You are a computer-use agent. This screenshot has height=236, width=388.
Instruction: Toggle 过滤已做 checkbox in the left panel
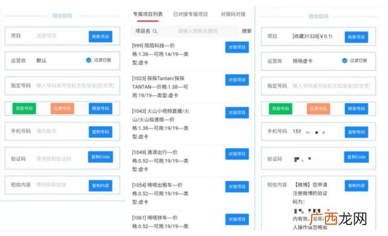(x=89, y=60)
